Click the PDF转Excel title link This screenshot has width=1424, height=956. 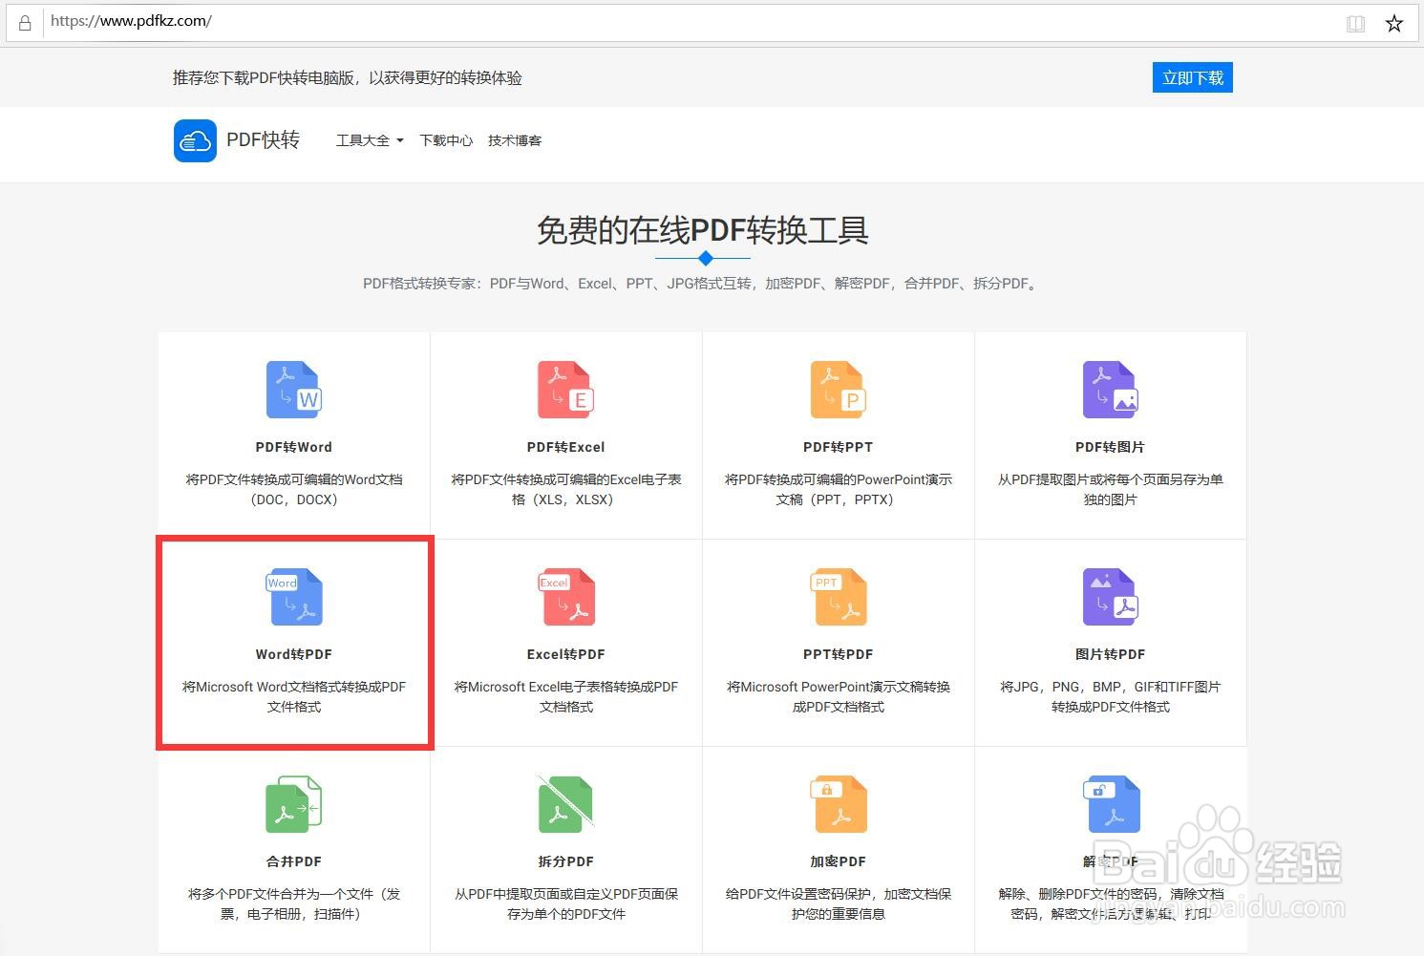(x=566, y=447)
